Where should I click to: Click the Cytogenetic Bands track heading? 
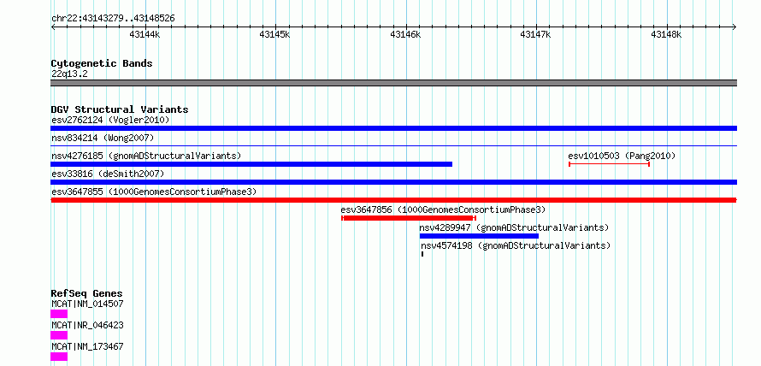(102, 63)
